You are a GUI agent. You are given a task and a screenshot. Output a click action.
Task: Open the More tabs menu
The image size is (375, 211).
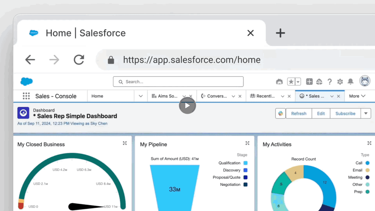[x=357, y=96]
